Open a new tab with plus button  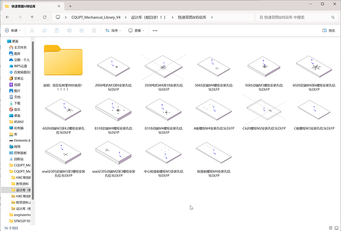[70, 6]
